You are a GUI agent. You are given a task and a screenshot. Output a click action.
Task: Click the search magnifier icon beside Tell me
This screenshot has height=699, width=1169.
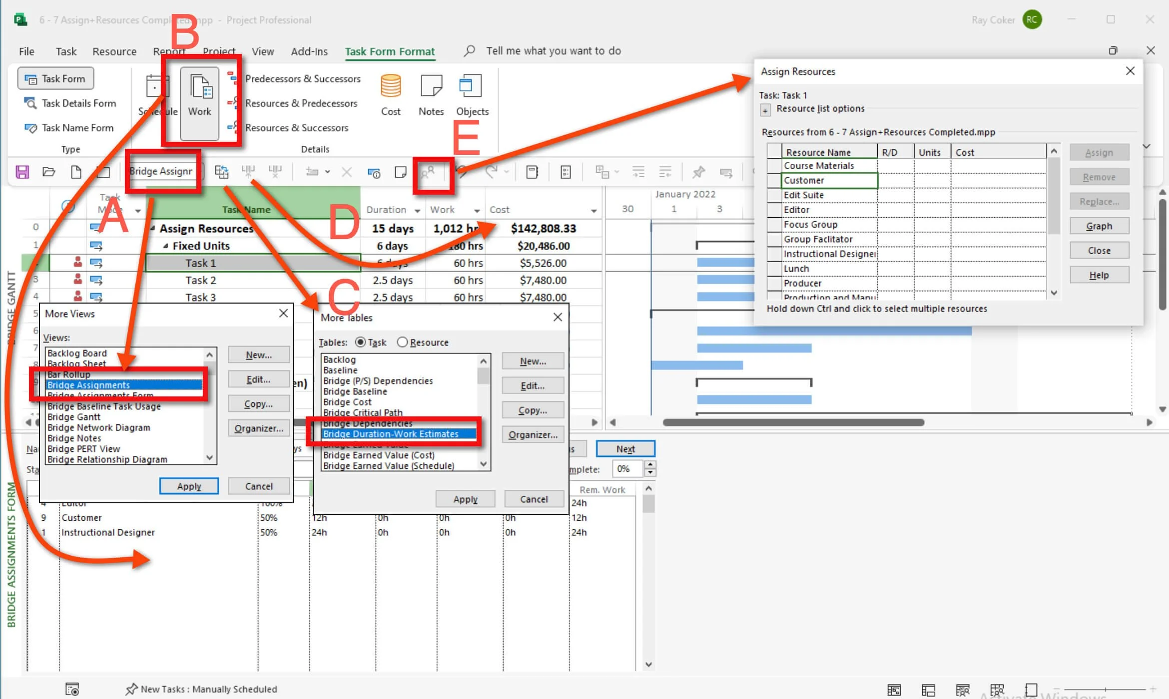click(x=469, y=51)
